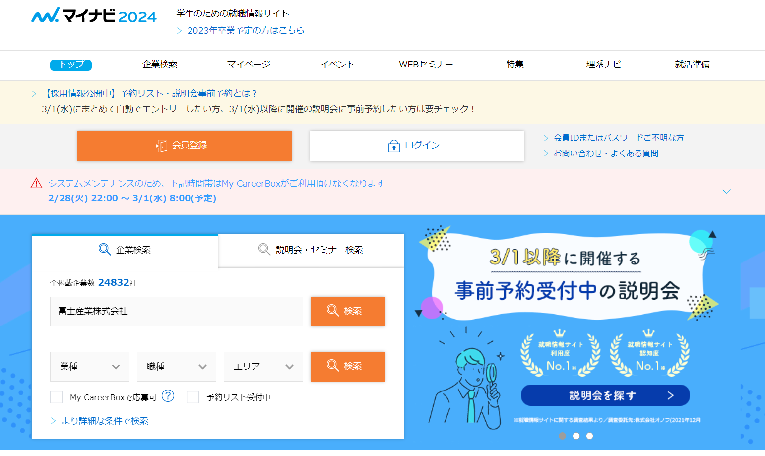Open the 業種 dropdown

click(90, 367)
